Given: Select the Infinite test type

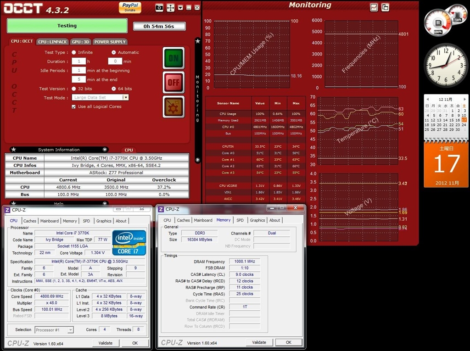Looking at the screenshot, I should 74,52.
